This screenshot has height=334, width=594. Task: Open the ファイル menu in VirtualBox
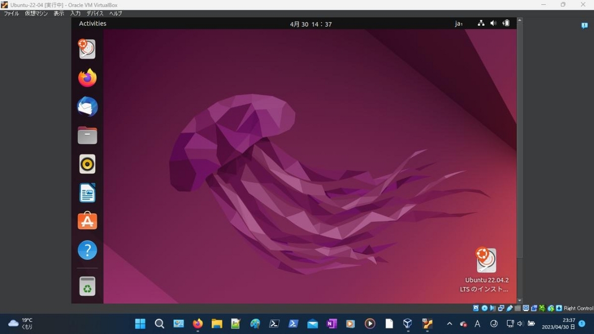[11, 13]
